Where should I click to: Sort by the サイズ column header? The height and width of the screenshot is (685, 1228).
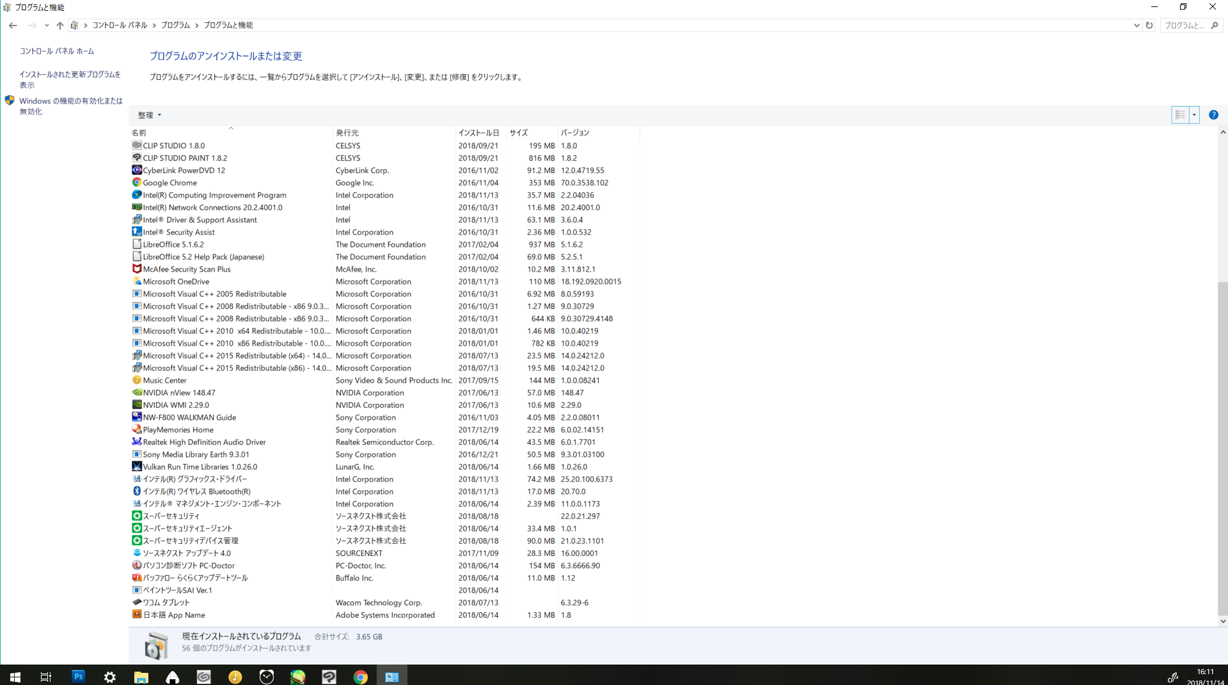tap(532, 133)
